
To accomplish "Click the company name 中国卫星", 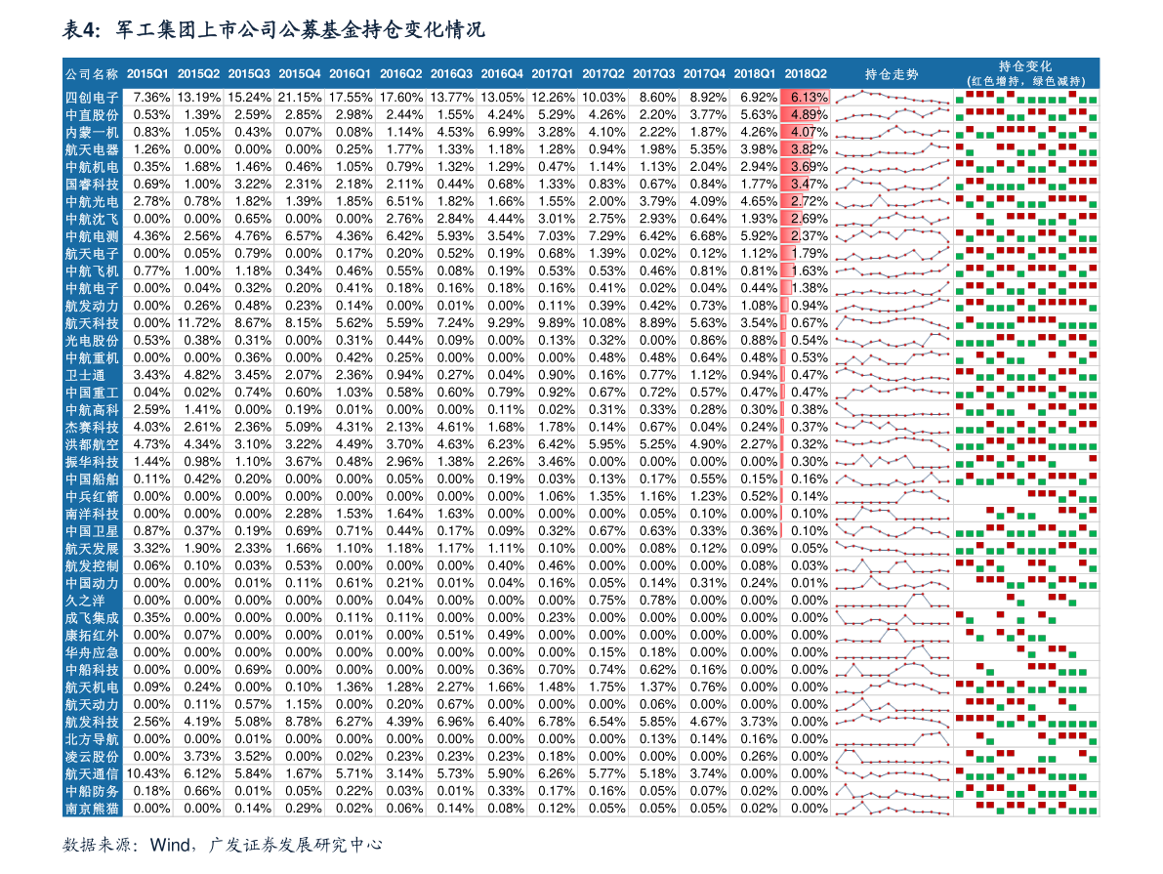I will coord(91,531).
